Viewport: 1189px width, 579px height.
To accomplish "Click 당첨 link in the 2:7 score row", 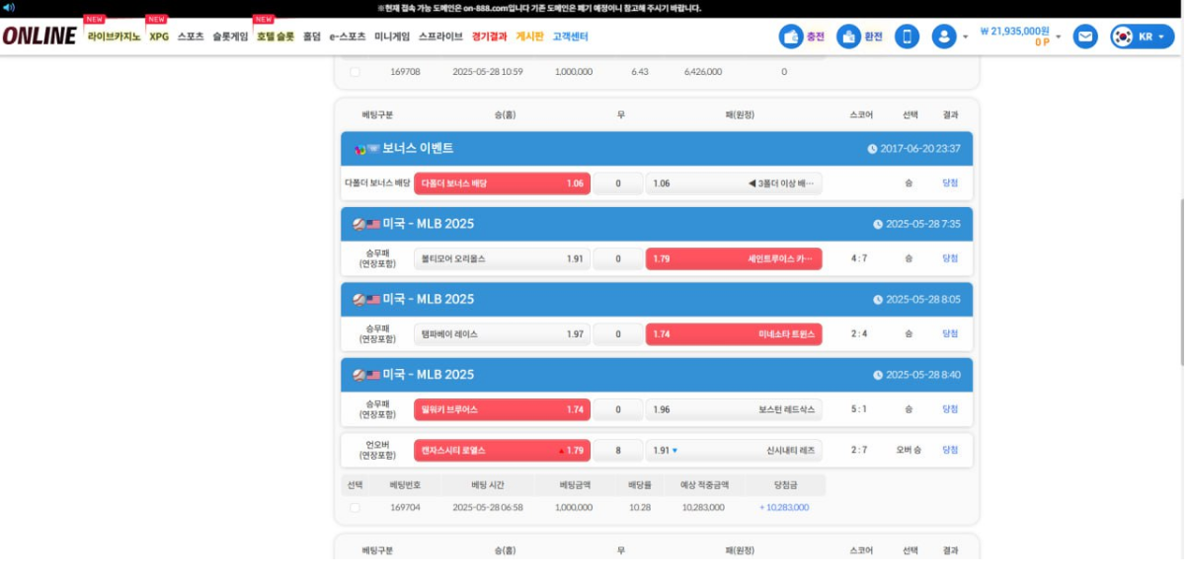I will 950,451.
